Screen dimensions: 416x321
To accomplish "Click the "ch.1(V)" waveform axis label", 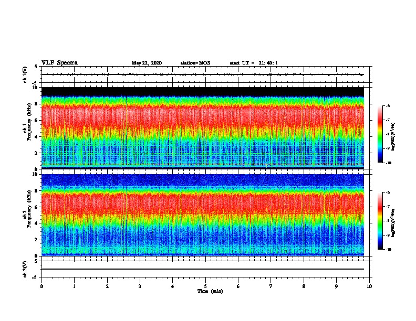I will click(x=25, y=74).
